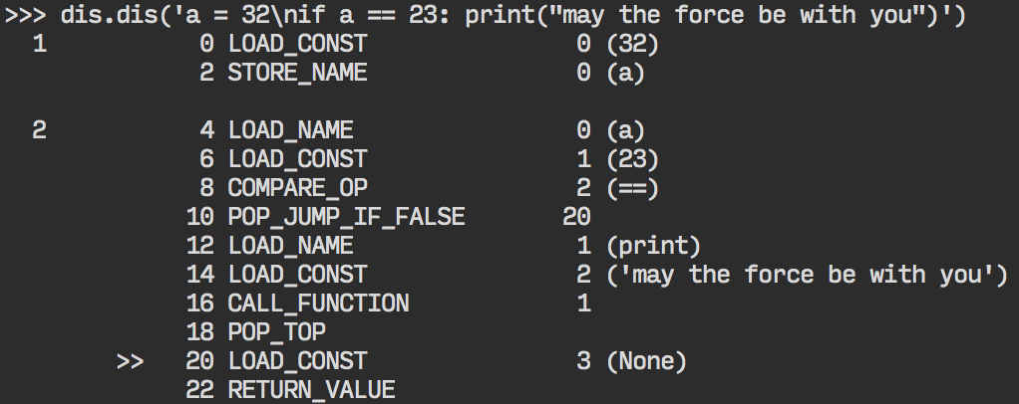Click source line number 1 in disassembly
Viewport: 1019px width, 404px height.
(39, 44)
